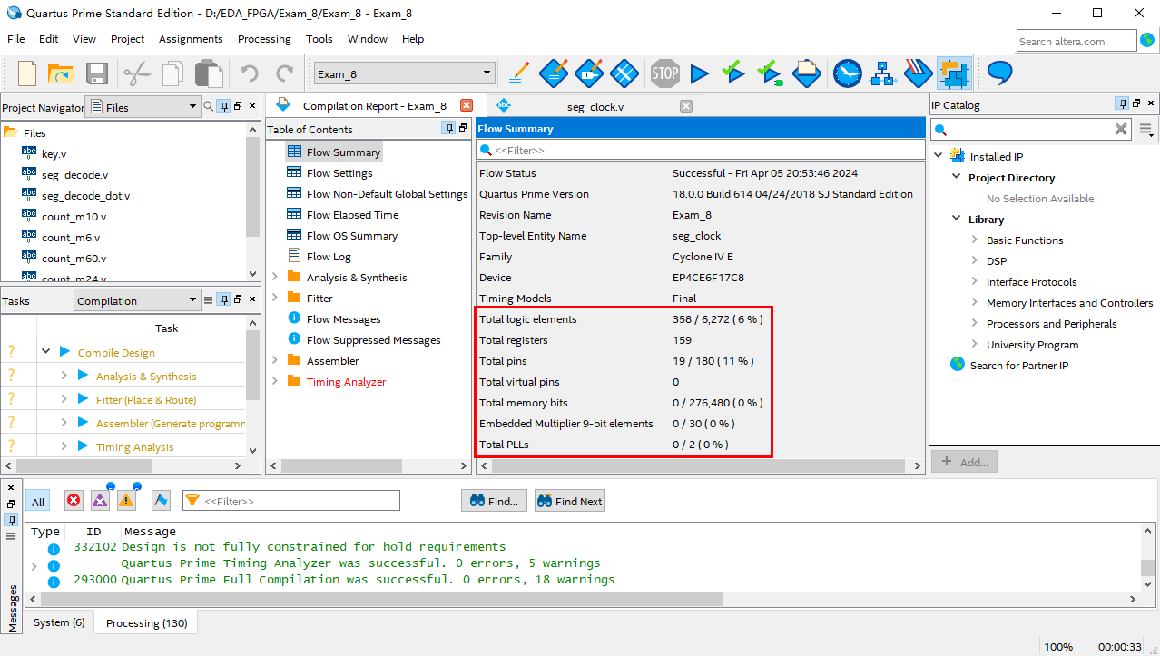1160x656 pixels.
Task: Click the Find... button
Action: [x=494, y=501]
